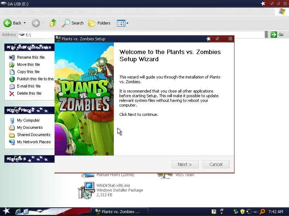Image resolution: width=289 pixels, height=216 pixels.
Task: Click the orange magnifier tray icon
Action: point(262,212)
